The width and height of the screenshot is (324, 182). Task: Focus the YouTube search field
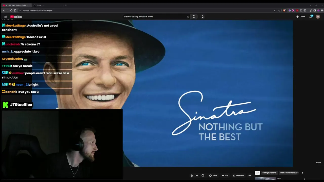154,17
